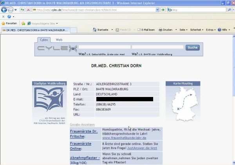Open the Frauenärzte Dr. Fritsche ad link

pos(84,134)
